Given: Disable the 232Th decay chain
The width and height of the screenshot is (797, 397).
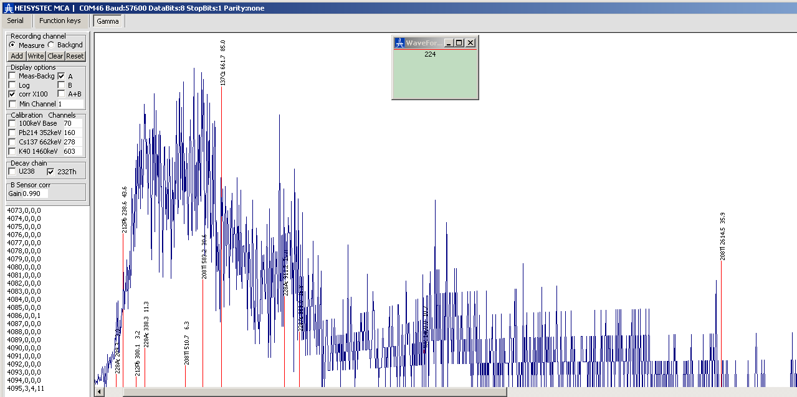Looking at the screenshot, I should [51, 172].
